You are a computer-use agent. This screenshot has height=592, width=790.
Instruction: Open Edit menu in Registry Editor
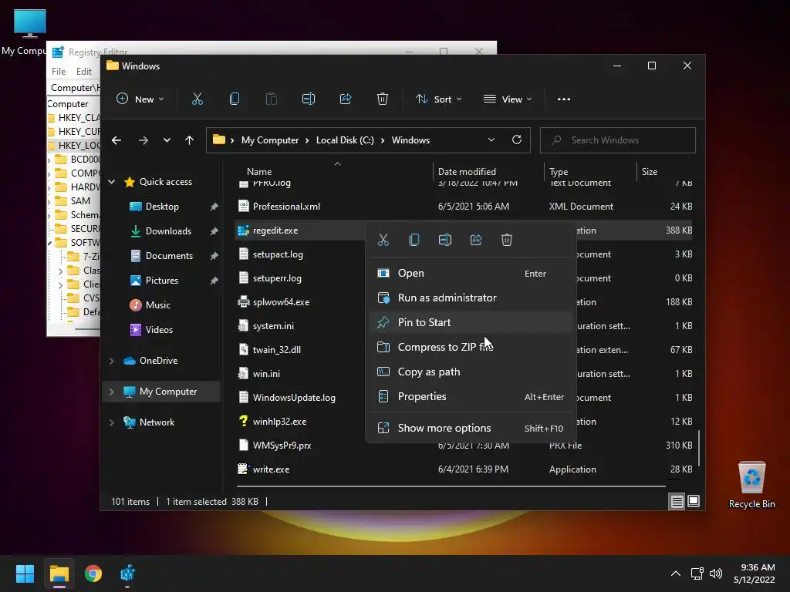83,72
